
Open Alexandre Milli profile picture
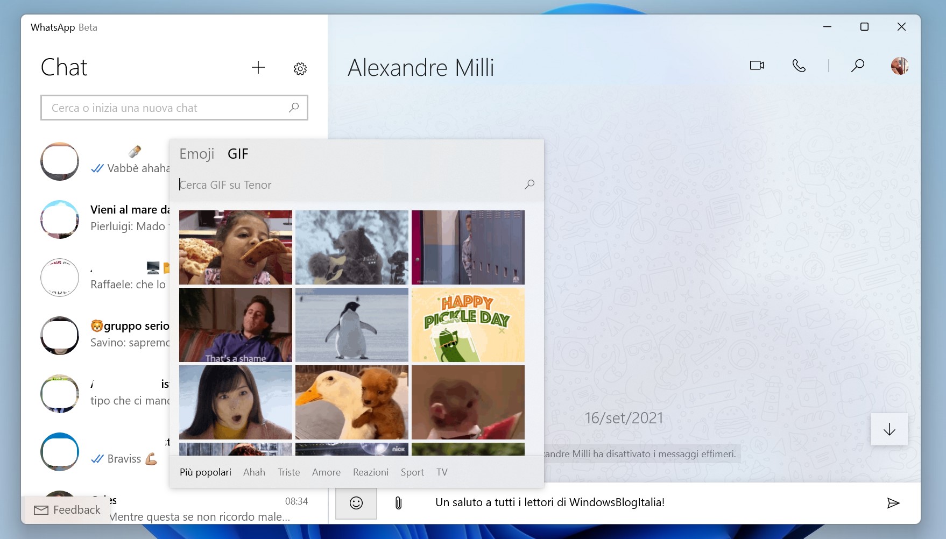click(x=900, y=66)
